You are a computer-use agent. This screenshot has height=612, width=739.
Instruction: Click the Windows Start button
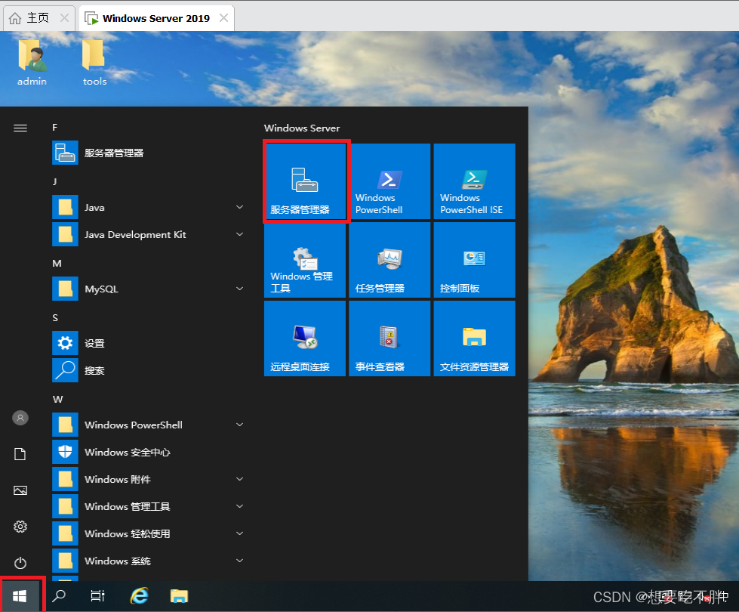(20, 596)
